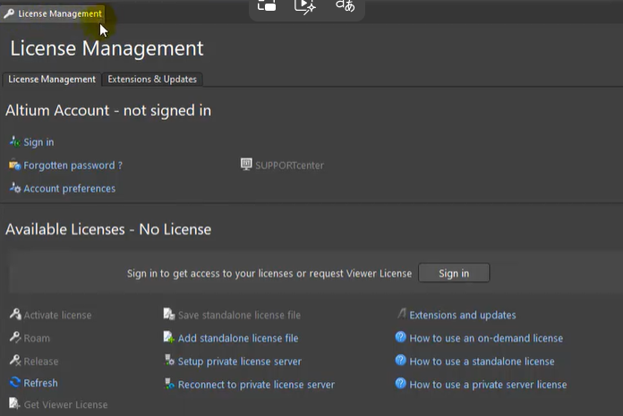Click the Sign in user icon under Altium Account
The width and height of the screenshot is (623, 416).
click(x=14, y=141)
